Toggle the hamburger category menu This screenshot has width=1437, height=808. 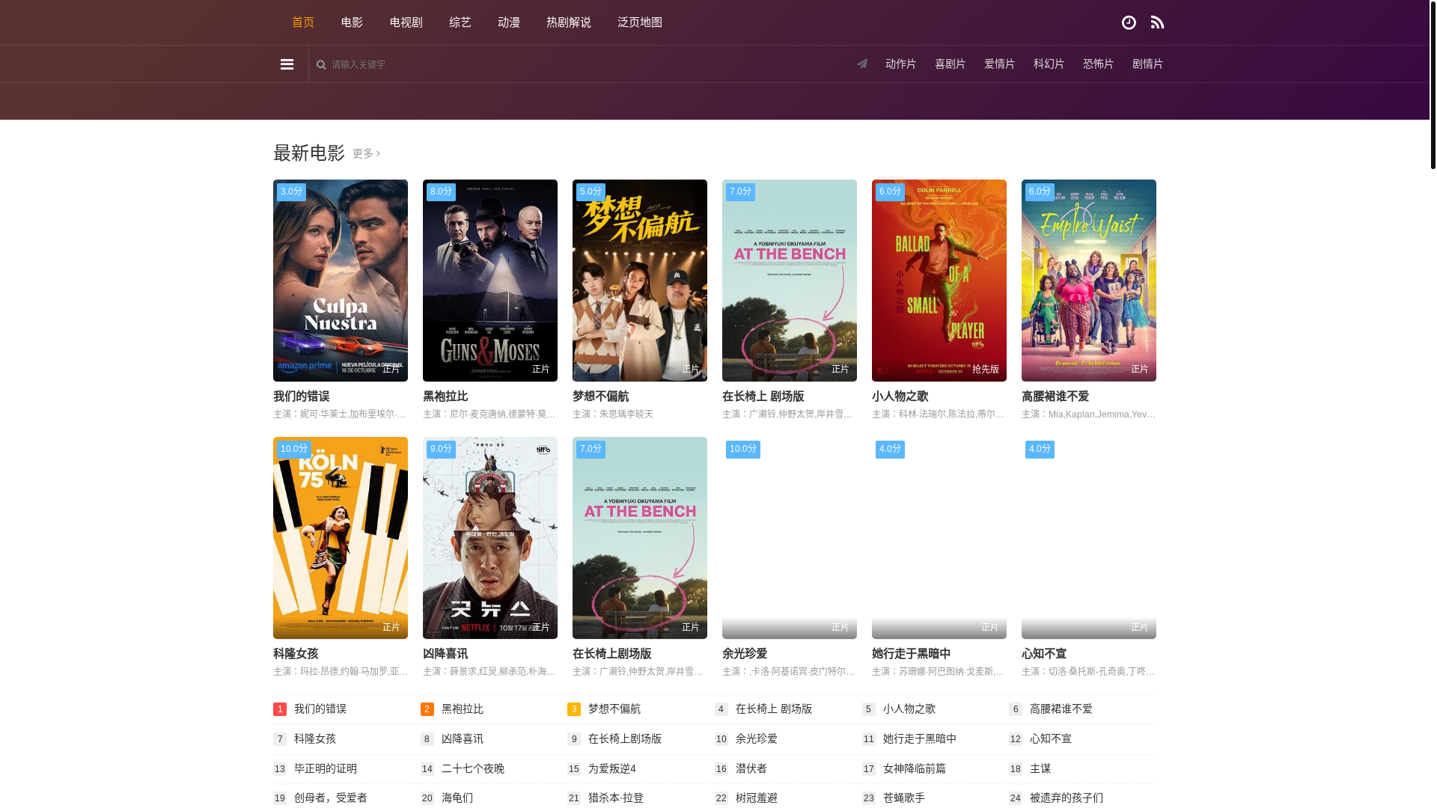click(287, 64)
